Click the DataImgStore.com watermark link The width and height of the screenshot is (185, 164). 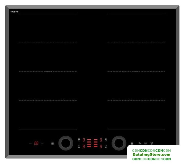click(151, 155)
